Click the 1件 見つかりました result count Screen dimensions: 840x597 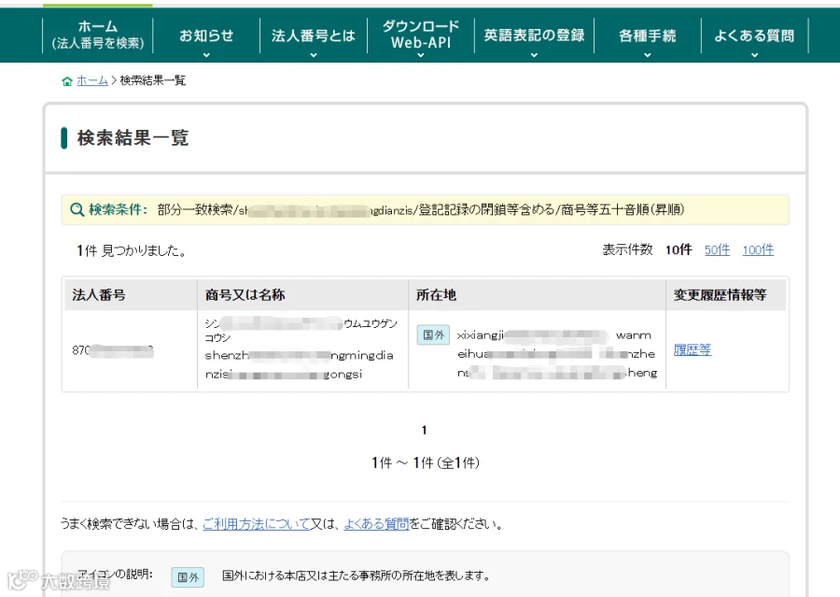[132, 250]
